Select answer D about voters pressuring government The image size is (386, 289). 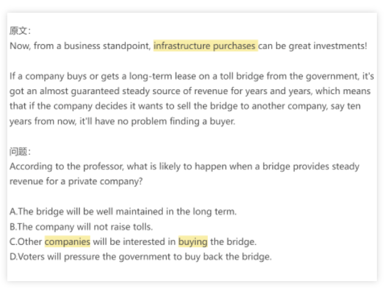click(x=140, y=257)
